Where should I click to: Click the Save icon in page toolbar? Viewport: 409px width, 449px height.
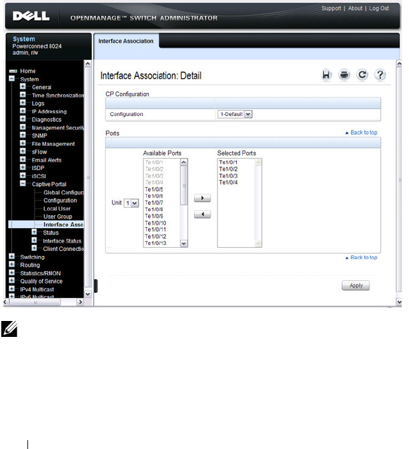point(326,75)
